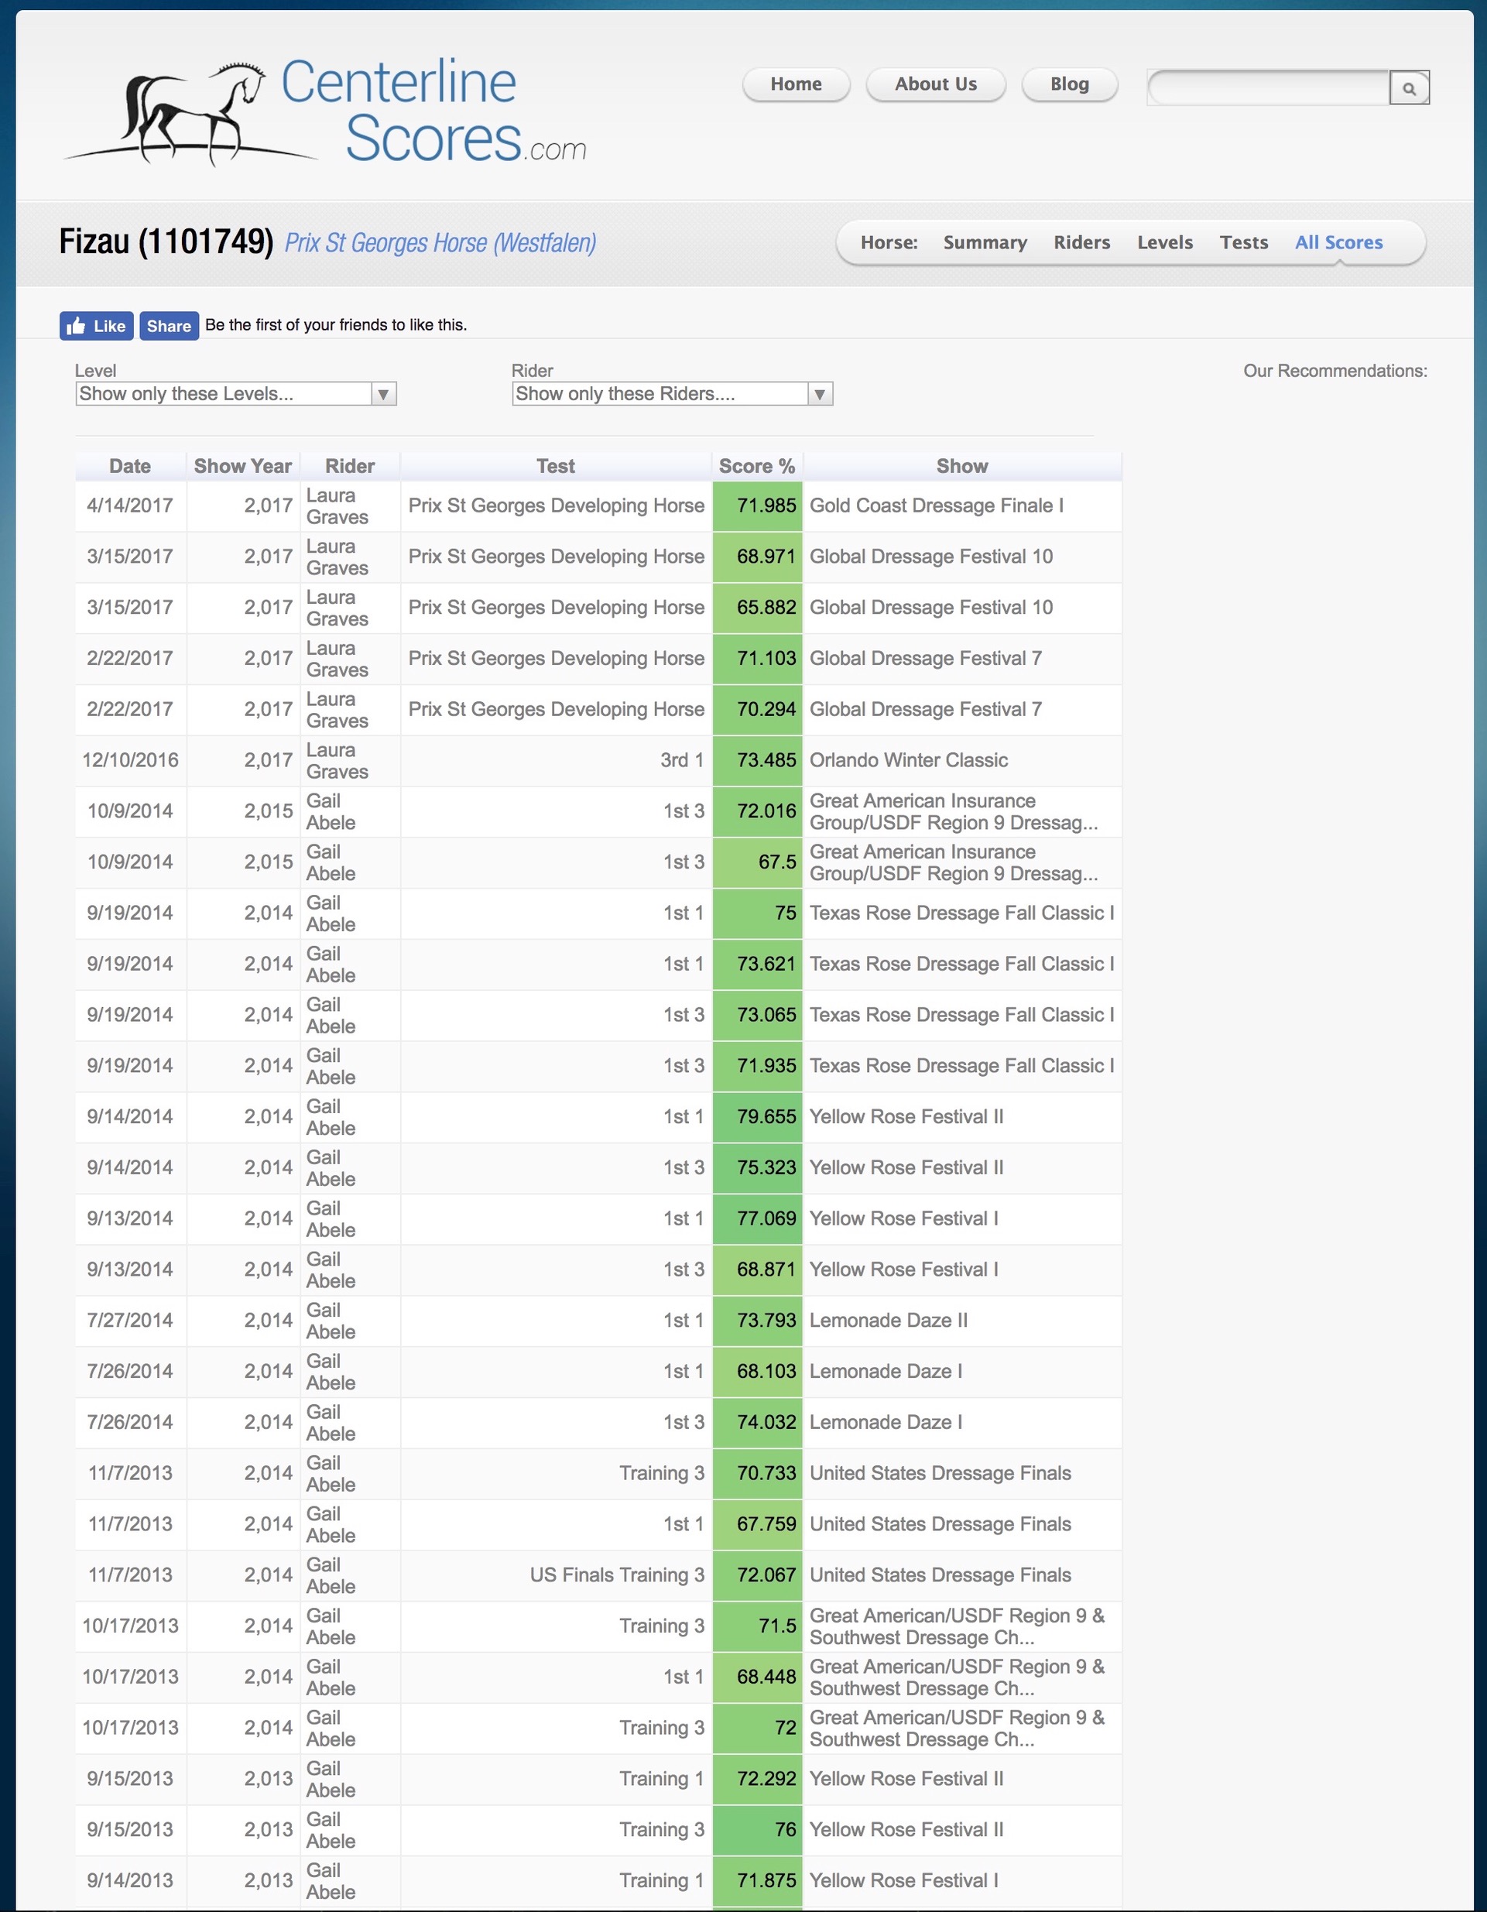Sort by the Score % column header

pyautogui.click(x=756, y=466)
